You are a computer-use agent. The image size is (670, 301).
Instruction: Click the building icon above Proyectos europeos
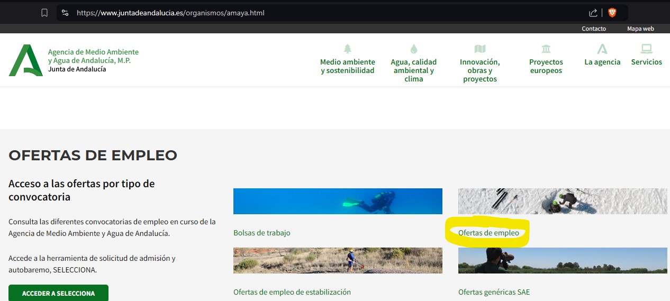[x=546, y=49]
